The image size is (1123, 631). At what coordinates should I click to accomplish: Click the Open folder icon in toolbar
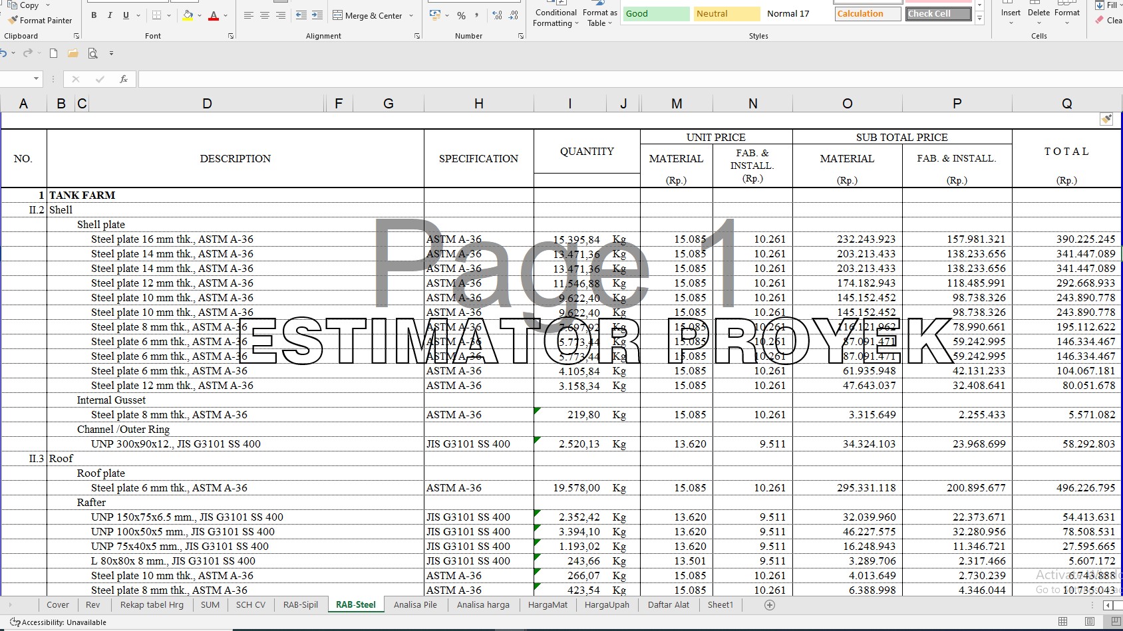point(73,53)
